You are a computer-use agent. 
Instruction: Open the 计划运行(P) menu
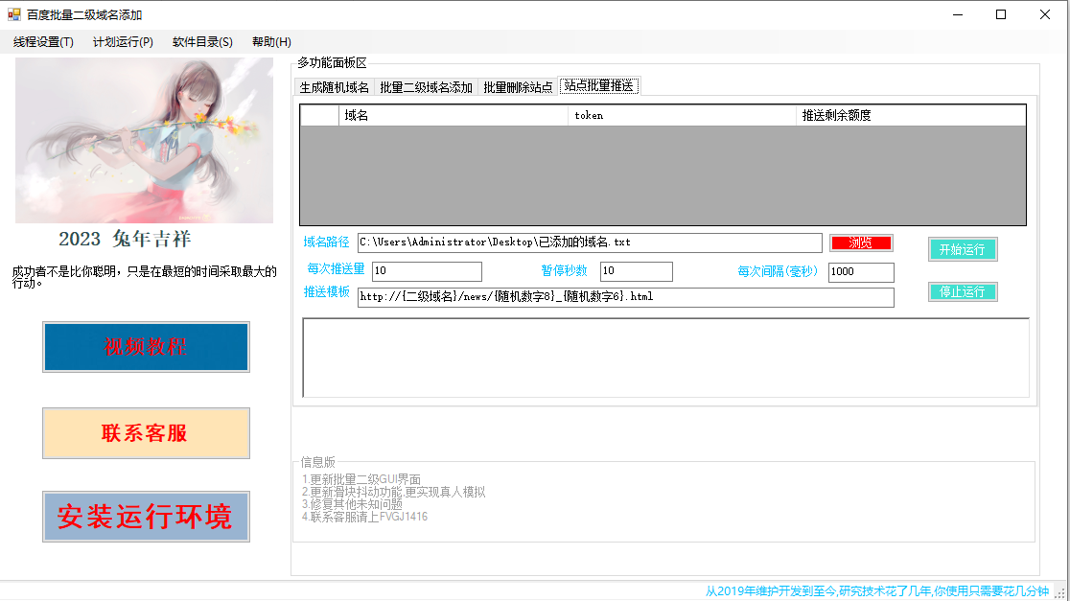tap(121, 42)
